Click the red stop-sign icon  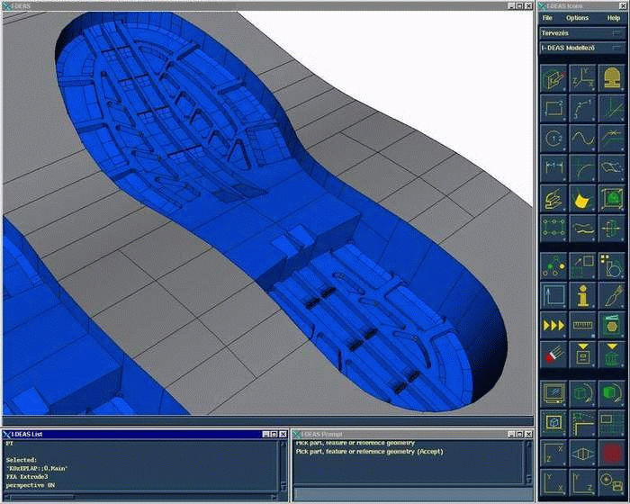(x=611, y=454)
